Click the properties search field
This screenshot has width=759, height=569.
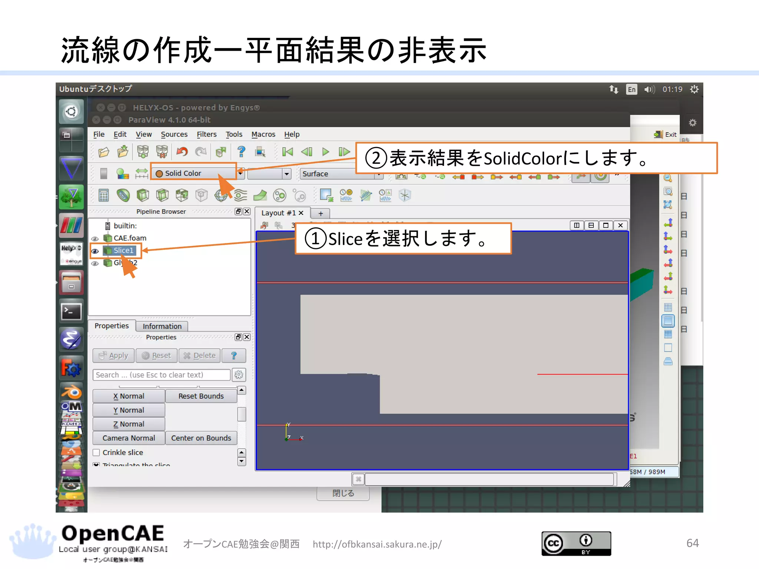pyautogui.click(x=162, y=375)
